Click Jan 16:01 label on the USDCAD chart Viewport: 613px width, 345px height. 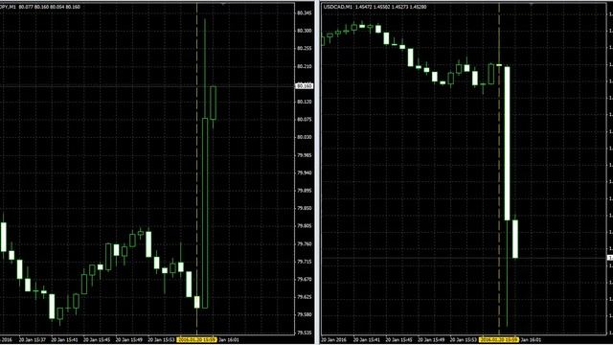point(531,340)
